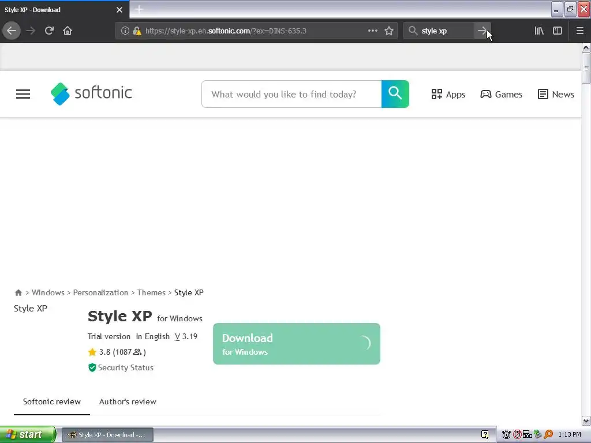
Task: Click the green arrow download tray icon
Action: pos(538,434)
